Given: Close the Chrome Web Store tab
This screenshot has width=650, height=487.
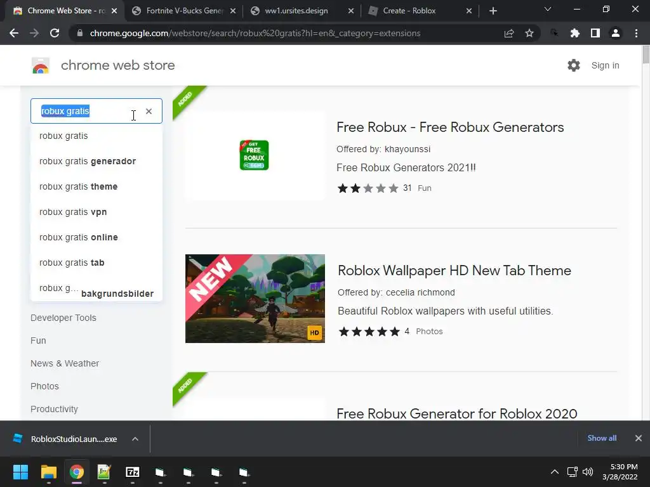Looking at the screenshot, I should (x=114, y=11).
